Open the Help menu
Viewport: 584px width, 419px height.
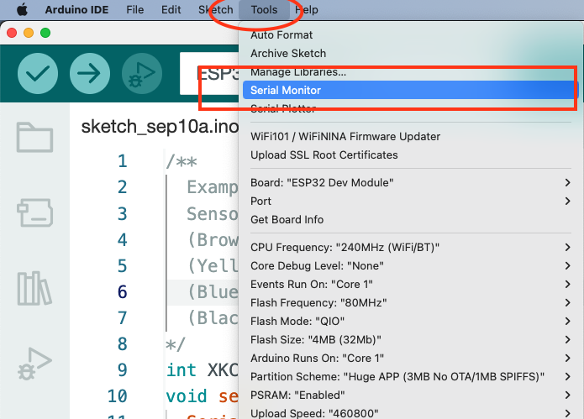[307, 10]
